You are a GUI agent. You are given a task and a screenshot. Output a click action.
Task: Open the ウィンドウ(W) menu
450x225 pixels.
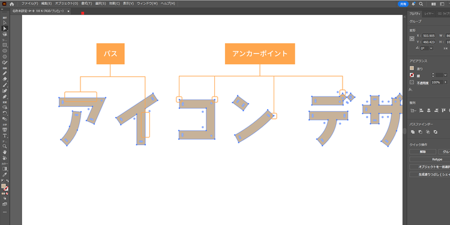coord(147,4)
